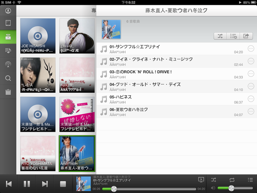Open options for track 02-アイネ・クライネ

pos(251,61)
